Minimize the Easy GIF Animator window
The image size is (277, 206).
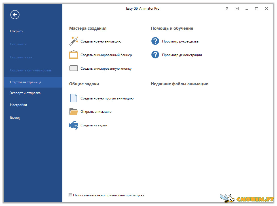pyautogui.click(x=247, y=9)
